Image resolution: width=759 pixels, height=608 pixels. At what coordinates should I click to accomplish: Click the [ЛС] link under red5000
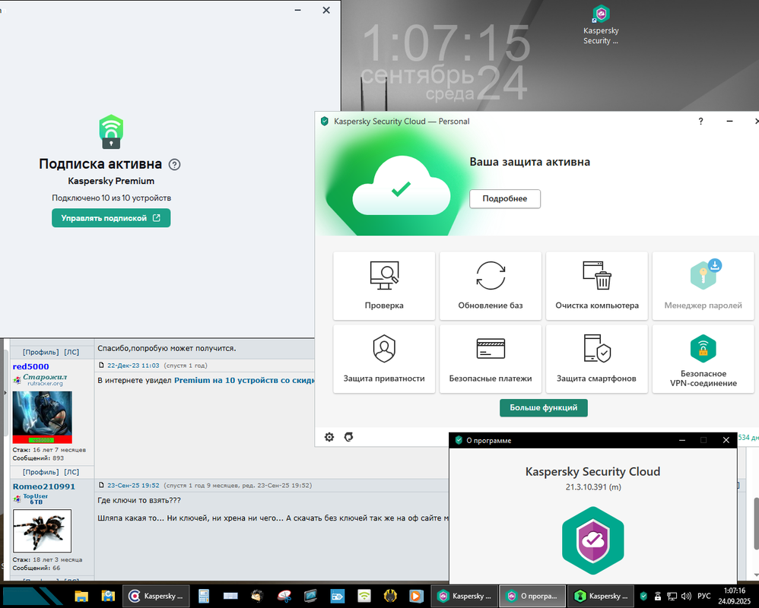tap(71, 472)
